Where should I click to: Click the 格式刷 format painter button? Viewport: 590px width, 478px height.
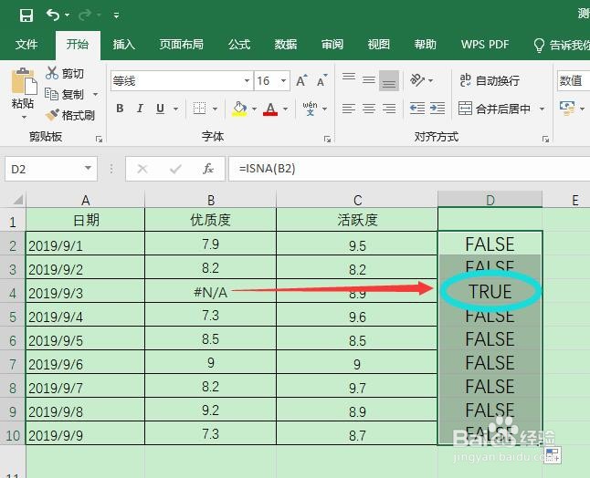click(x=70, y=115)
